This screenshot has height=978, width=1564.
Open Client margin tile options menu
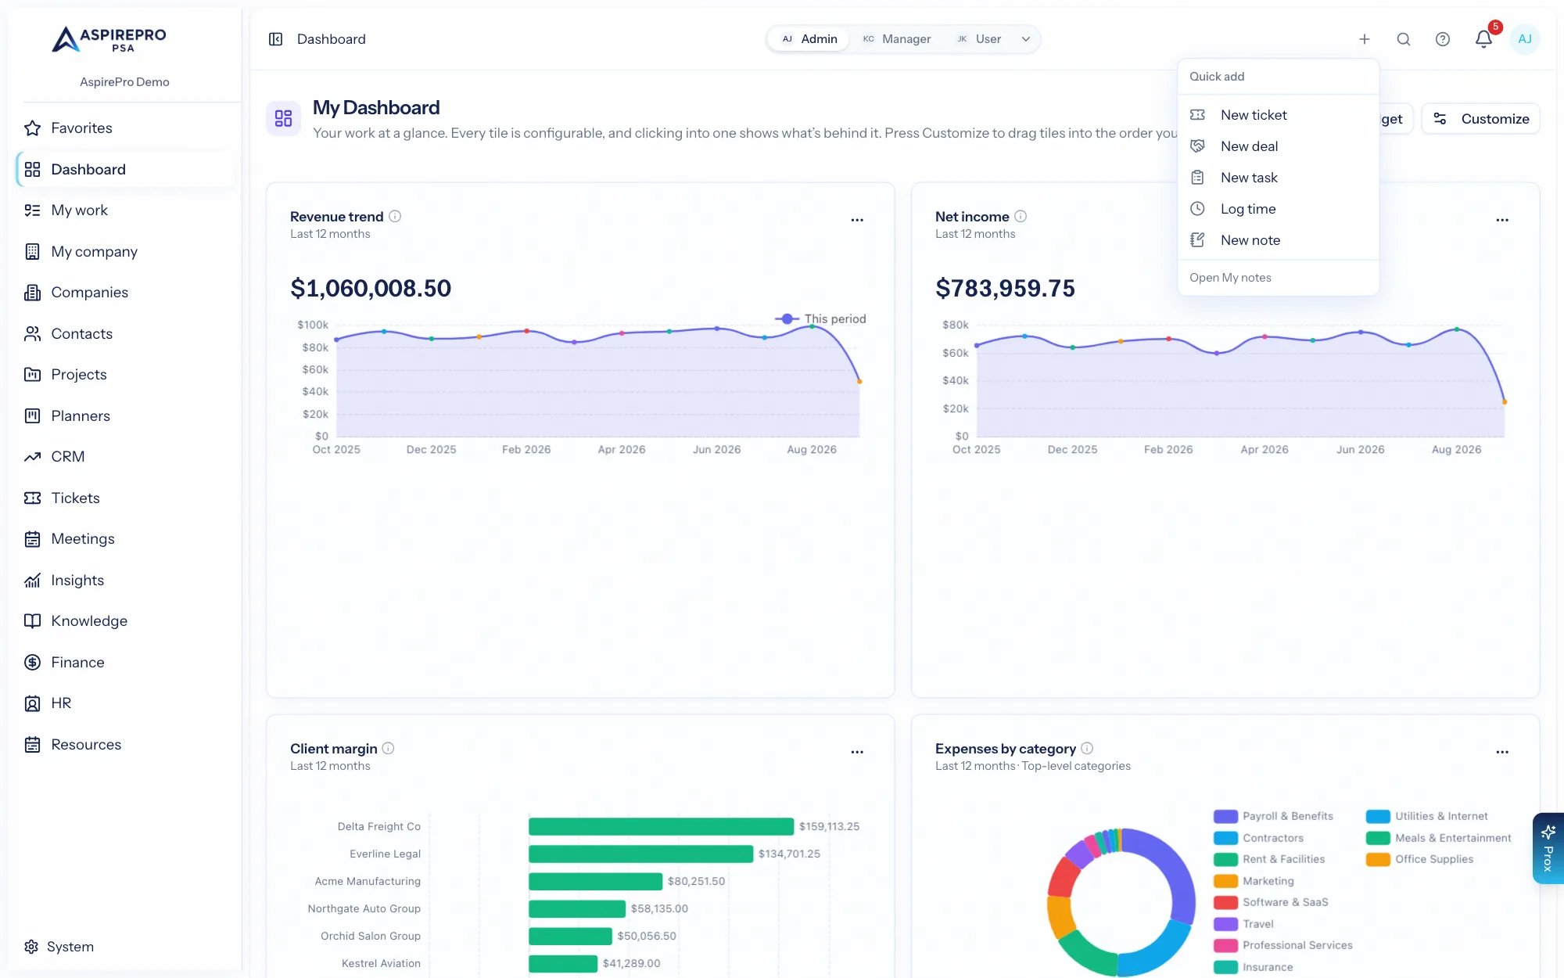tap(857, 752)
